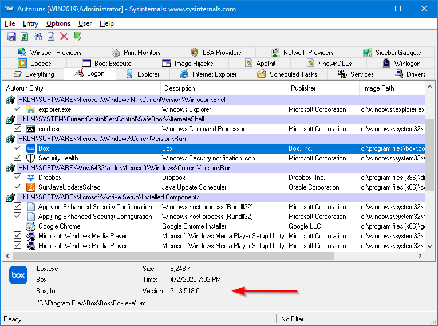Click the Properties toolbar icon
438x326 pixels.
[x=51, y=37]
